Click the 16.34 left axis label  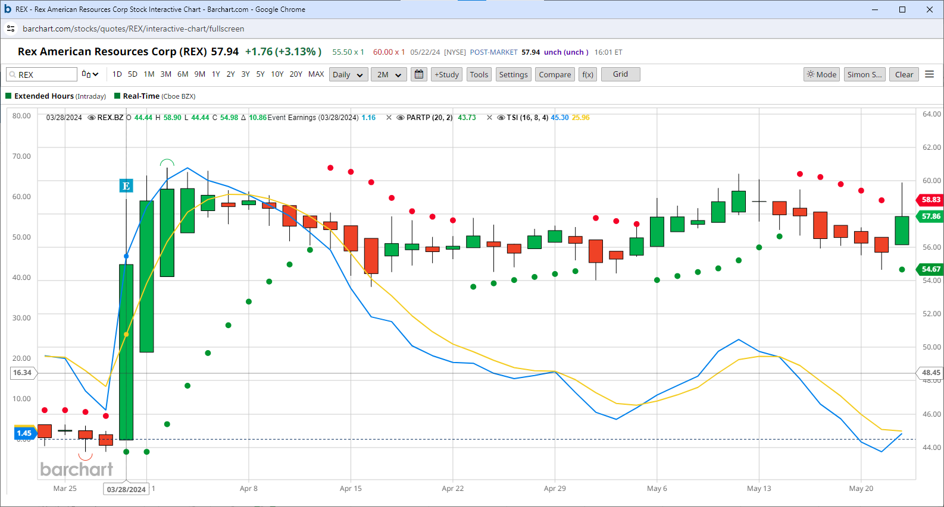tap(23, 373)
